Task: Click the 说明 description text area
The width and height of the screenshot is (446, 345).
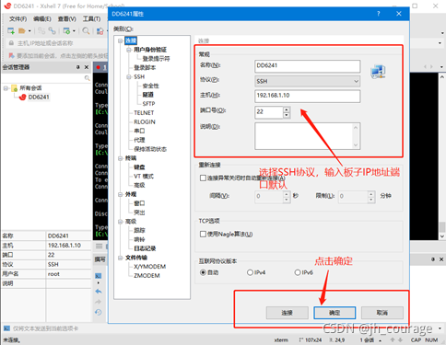Action: [x=308, y=136]
